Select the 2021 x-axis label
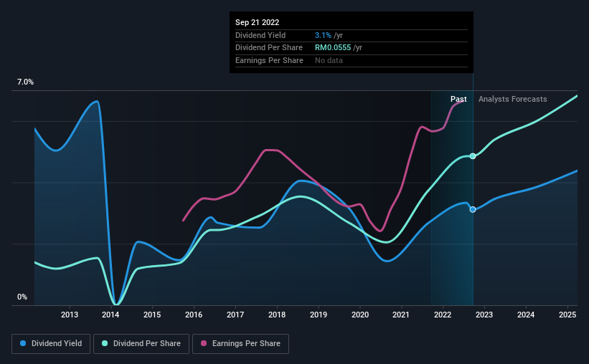Image resolution: width=589 pixels, height=364 pixels. (401, 315)
